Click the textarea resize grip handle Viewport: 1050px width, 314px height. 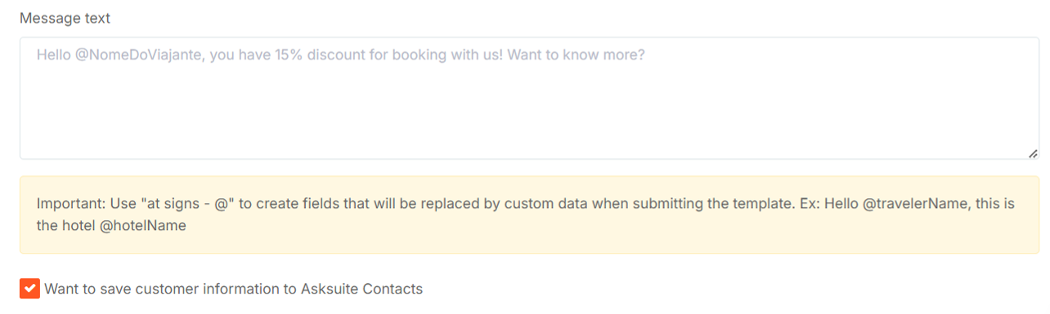tap(1033, 153)
